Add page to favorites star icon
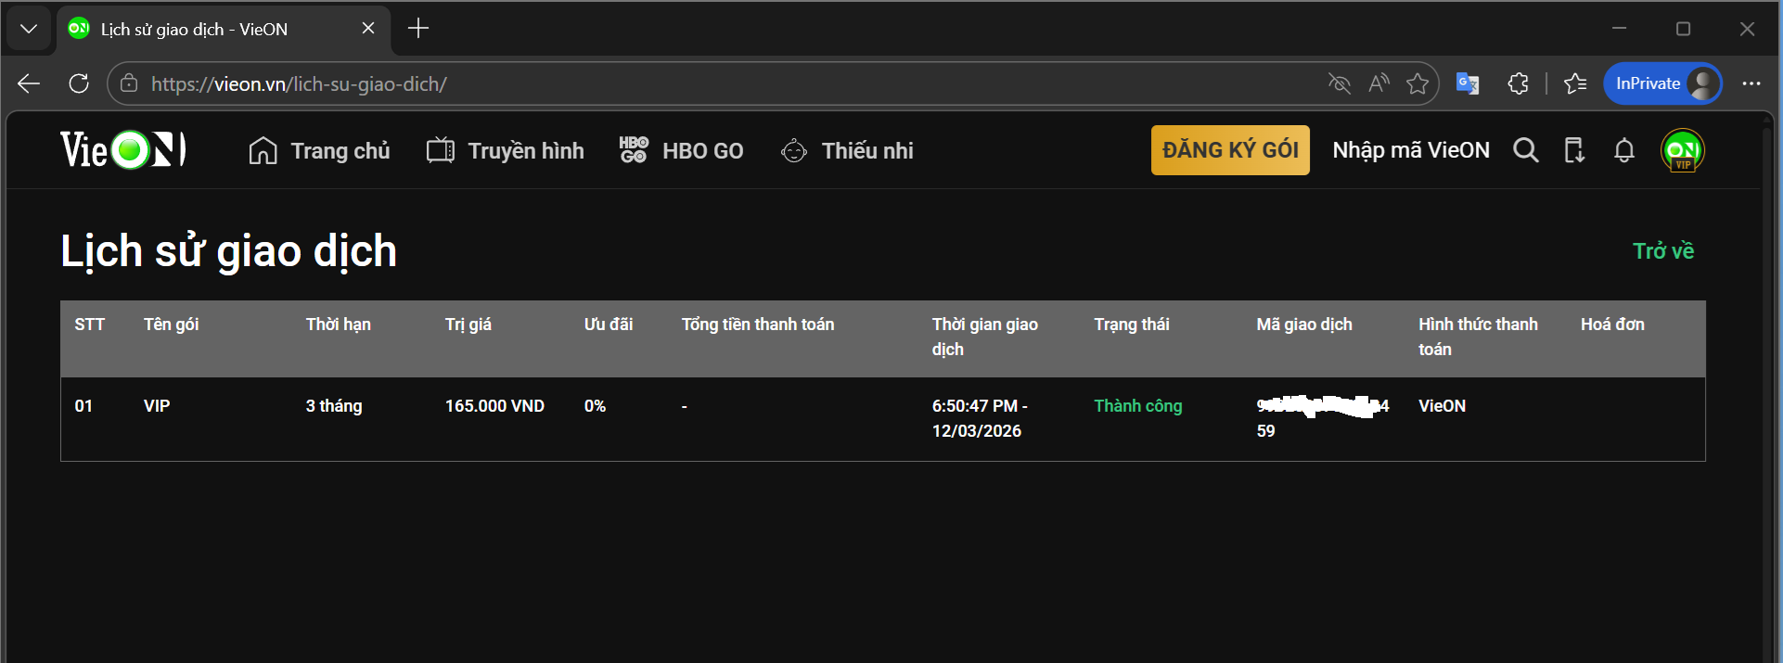The image size is (1783, 663). click(1417, 83)
